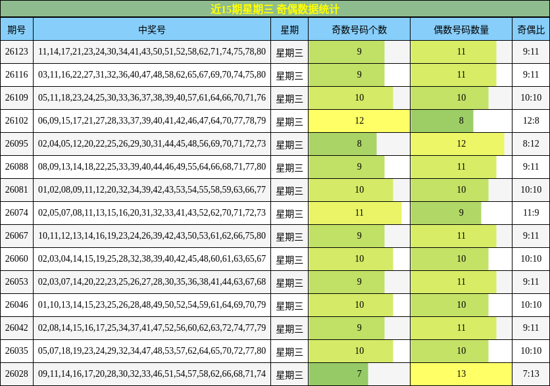
Task: Click winning numbers starting 02,08,14,15
Action: click(x=152, y=327)
